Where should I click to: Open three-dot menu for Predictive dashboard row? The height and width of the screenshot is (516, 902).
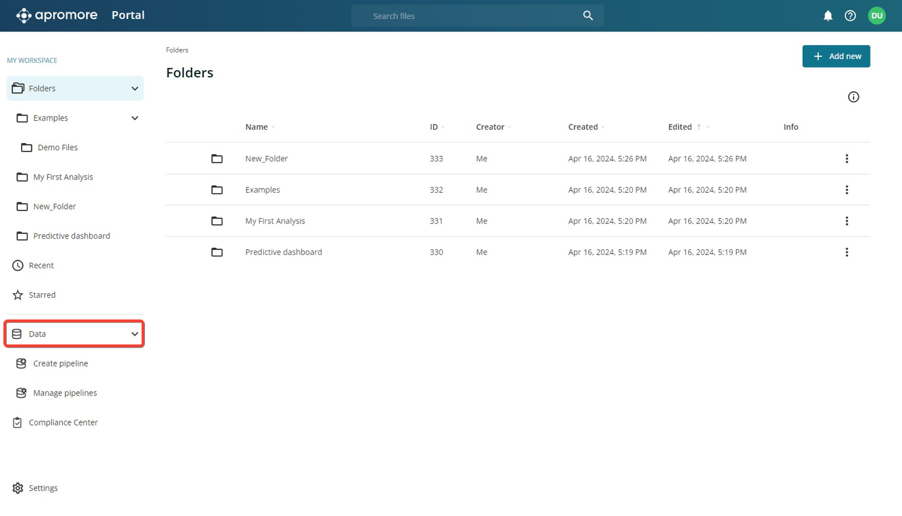tap(846, 252)
